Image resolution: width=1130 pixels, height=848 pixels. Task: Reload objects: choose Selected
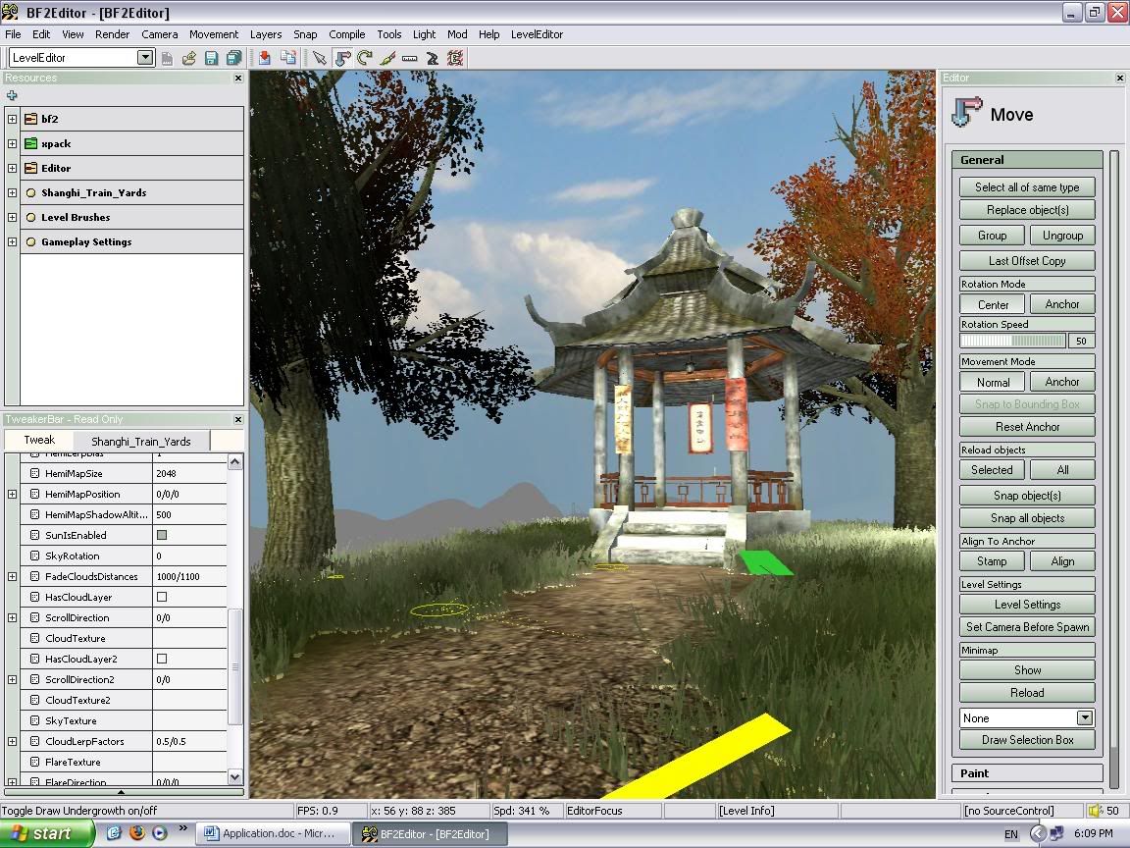(993, 470)
